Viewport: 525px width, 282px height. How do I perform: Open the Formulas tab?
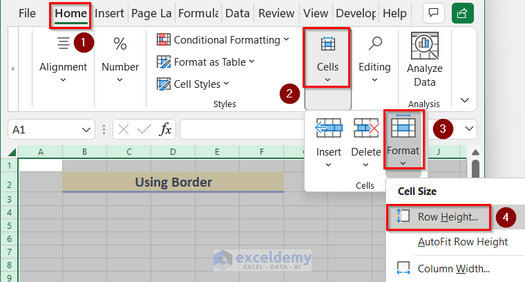[198, 13]
